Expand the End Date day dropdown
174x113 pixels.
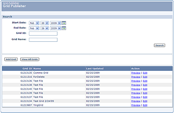click(x=44, y=28)
